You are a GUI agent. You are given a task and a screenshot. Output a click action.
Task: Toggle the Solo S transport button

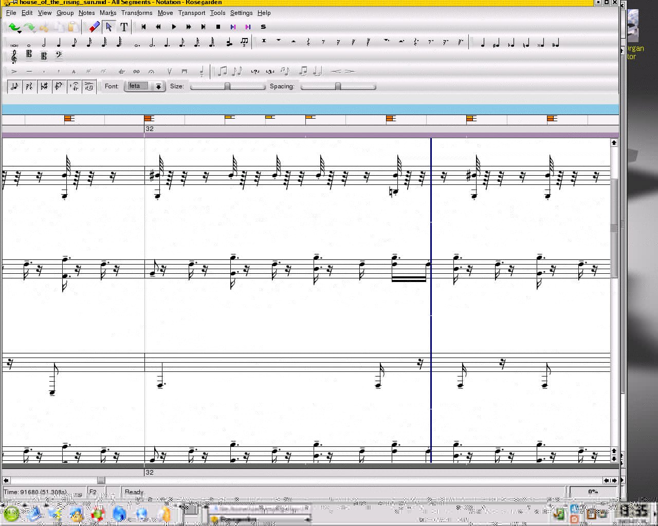click(x=263, y=27)
